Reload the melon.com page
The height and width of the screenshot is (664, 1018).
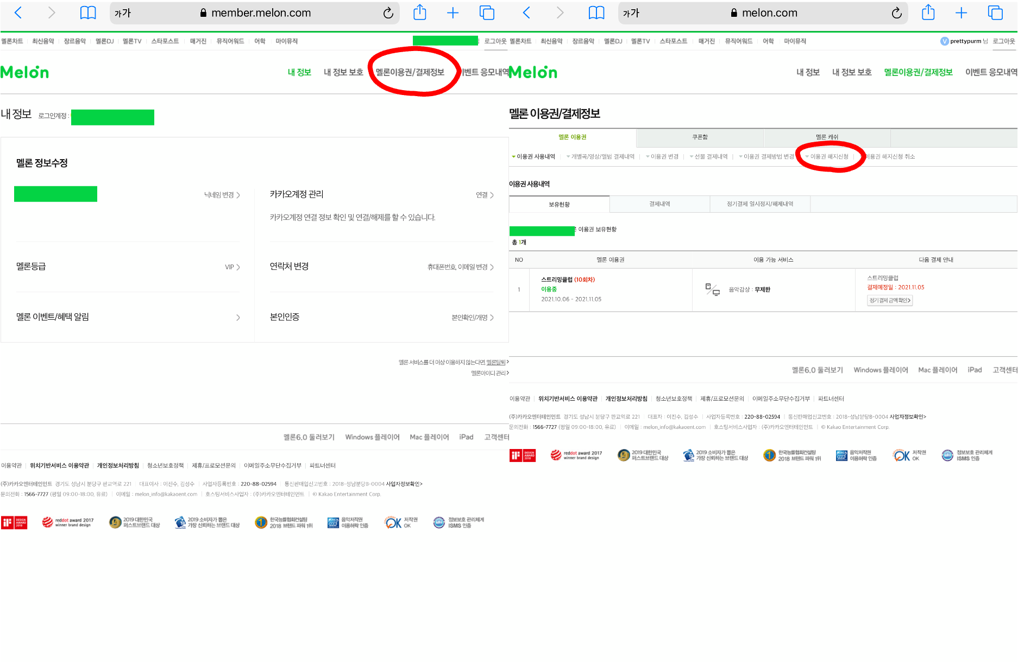896,13
